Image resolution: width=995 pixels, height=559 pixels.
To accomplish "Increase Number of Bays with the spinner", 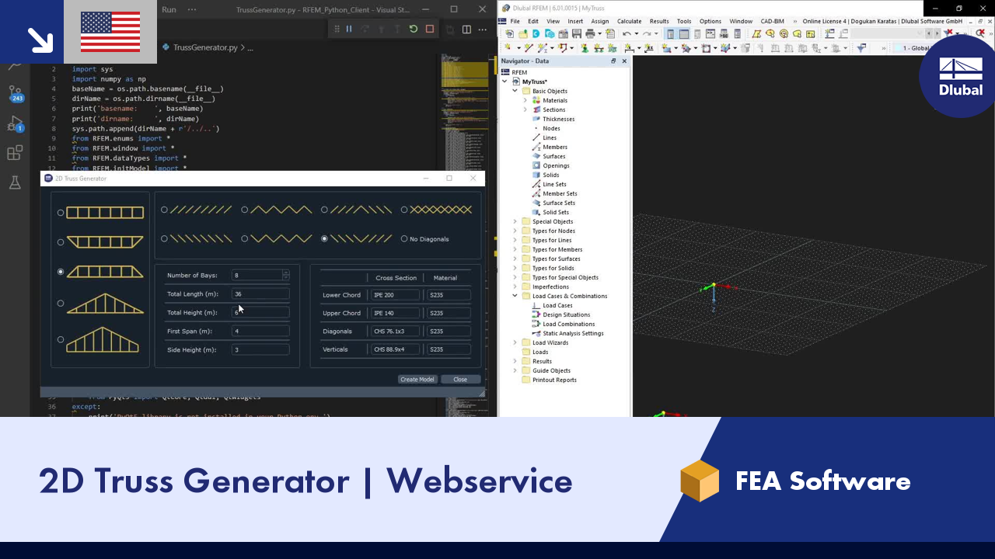I will click(x=285, y=272).
